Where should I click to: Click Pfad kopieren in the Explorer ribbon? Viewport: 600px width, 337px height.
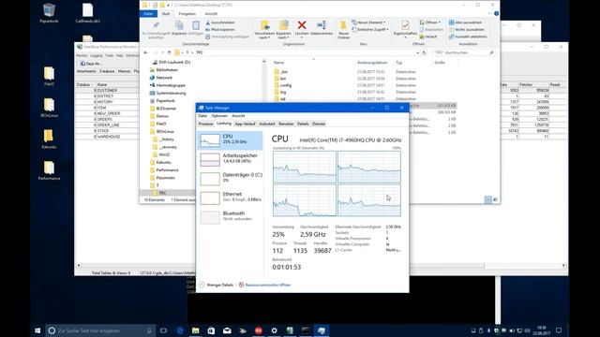coord(220,29)
